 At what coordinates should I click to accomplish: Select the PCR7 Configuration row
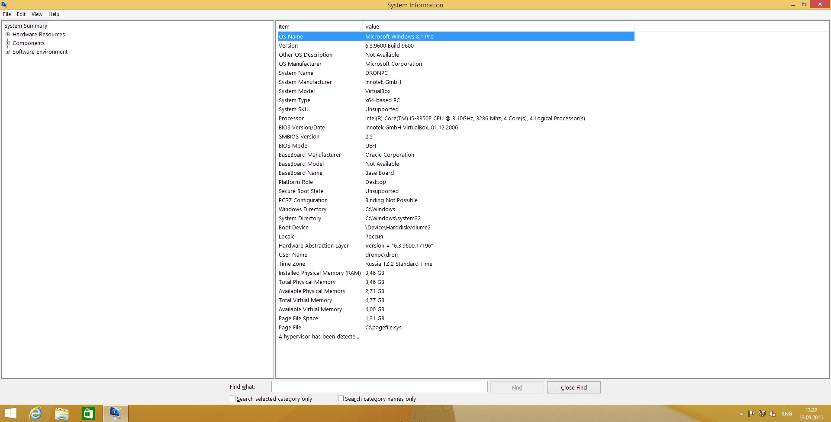pyautogui.click(x=456, y=200)
